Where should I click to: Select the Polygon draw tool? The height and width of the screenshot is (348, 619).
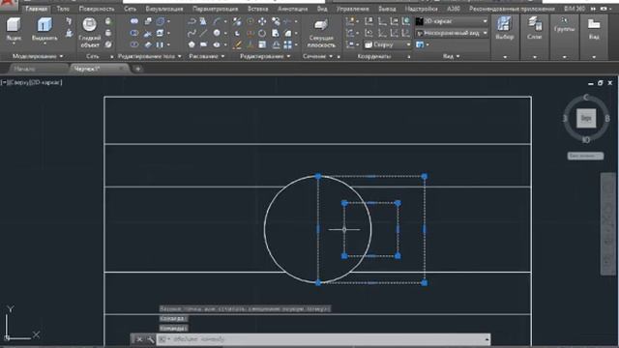click(192, 45)
